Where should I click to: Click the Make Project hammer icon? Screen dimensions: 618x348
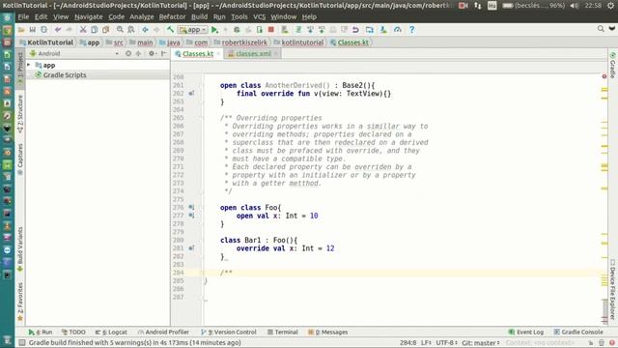coord(170,30)
